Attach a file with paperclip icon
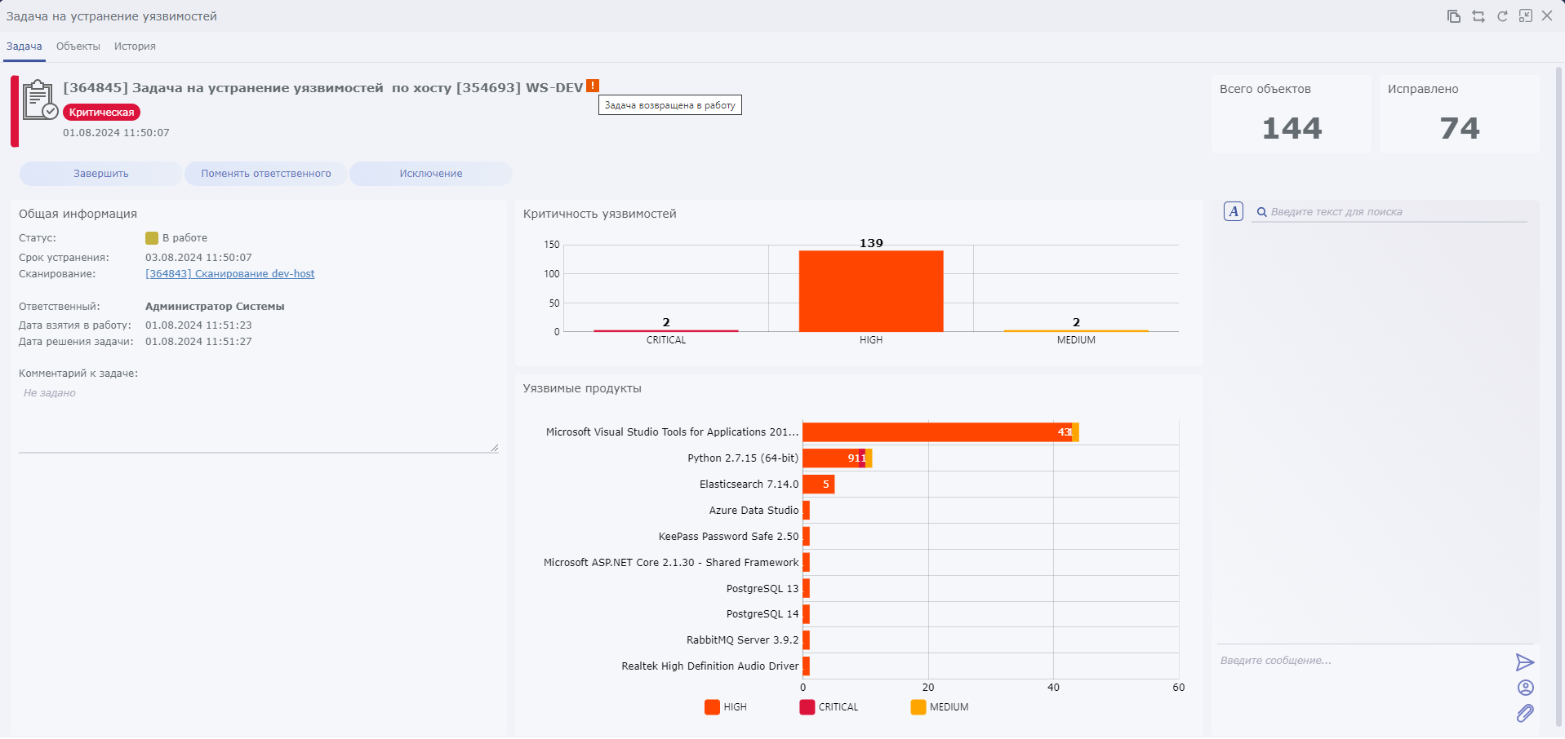This screenshot has width=1565, height=739. [x=1524, y=714]
